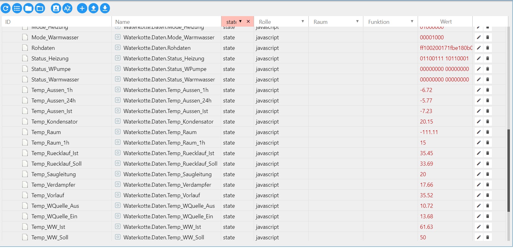513x248 pixels.
Task: Click value 00001000 of Mode_Warmwasser
Action: (x=432, y=37)
